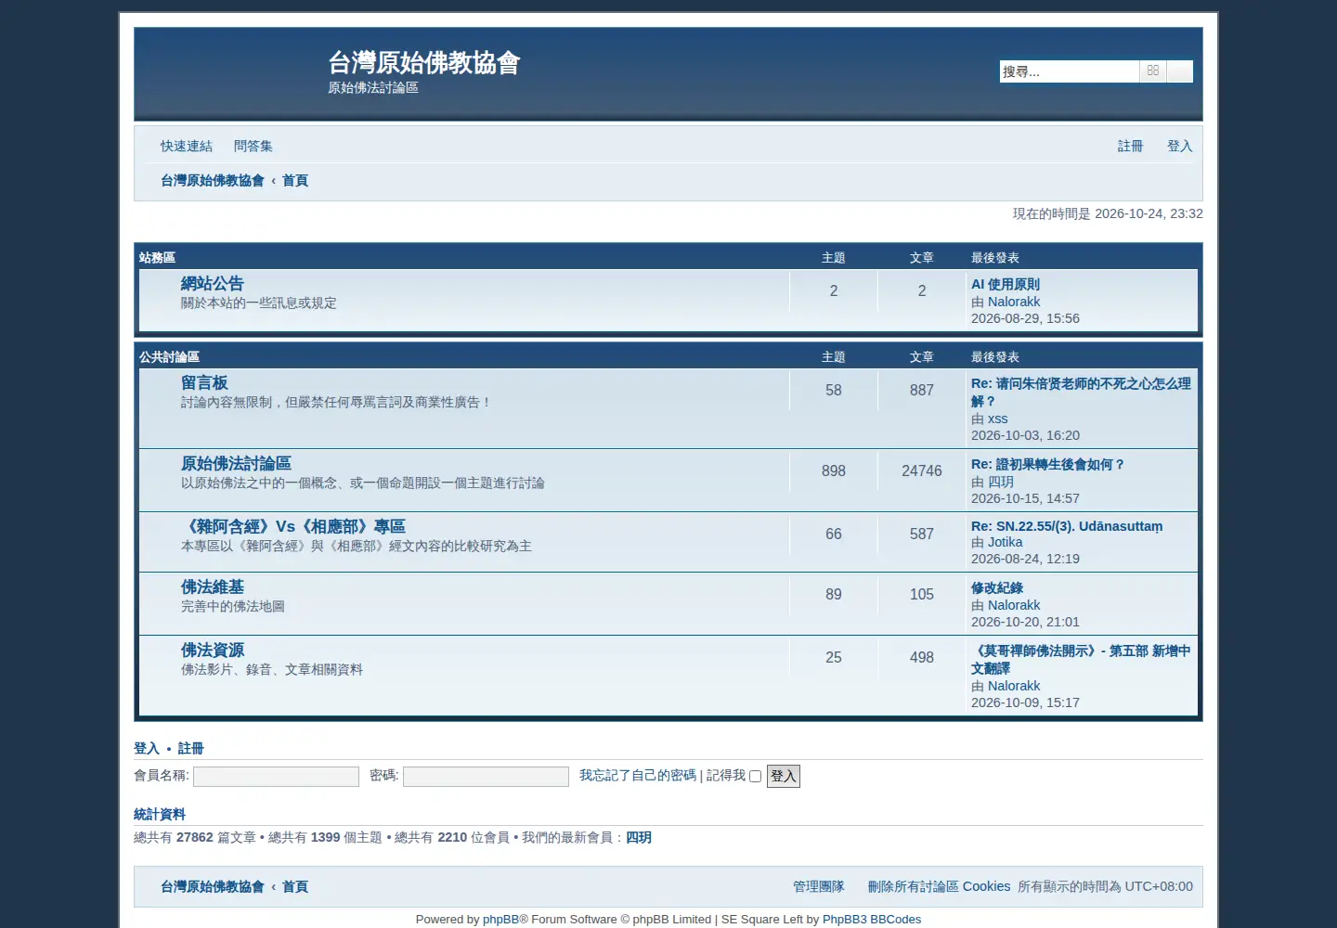
Task: Open newest member 四玥 in the statistics line
Action: pyautogui.click(x=639, y=838)
